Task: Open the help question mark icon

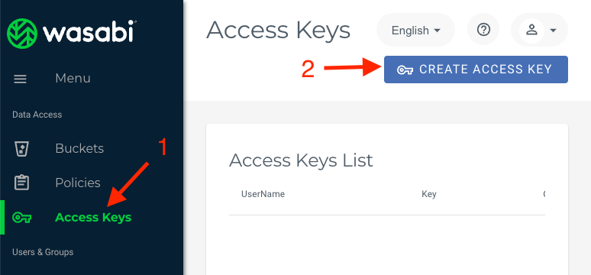Action: (x=483, y=30)
